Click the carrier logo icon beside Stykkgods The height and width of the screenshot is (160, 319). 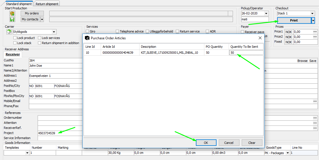pyautogui.click(x=9, y=32)
